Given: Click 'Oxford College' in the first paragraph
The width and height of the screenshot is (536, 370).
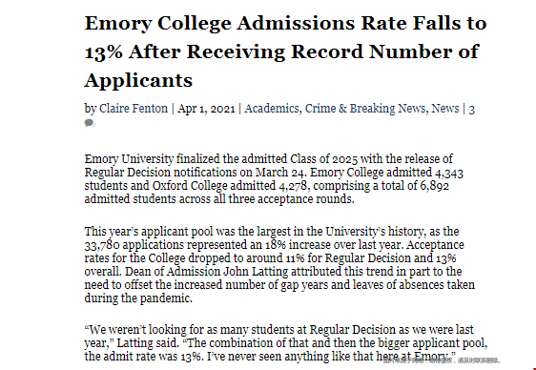Looking at the screenshot, I should point(190,186).
